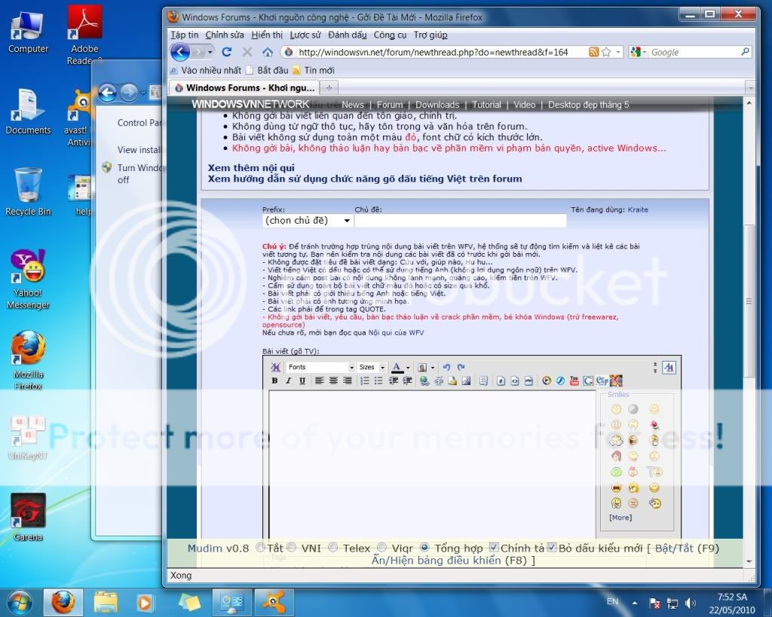Click the Undo arrow in editor
The width and height of the screenshot is (772, 617).
coord(446,367)
